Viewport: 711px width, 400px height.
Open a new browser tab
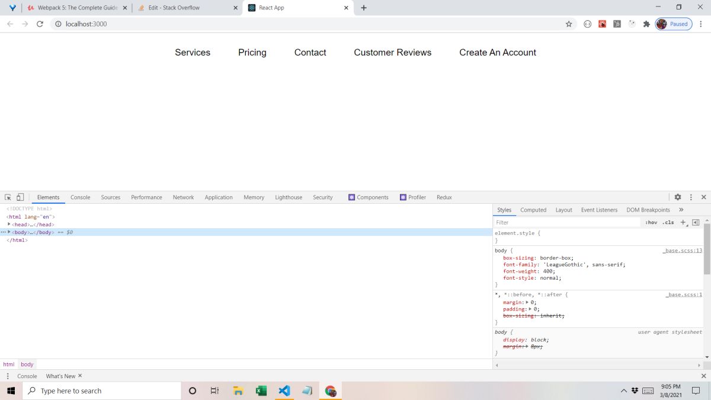pos(364,8)
